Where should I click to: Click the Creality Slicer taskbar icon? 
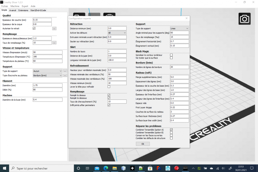[x=185, y=168]
